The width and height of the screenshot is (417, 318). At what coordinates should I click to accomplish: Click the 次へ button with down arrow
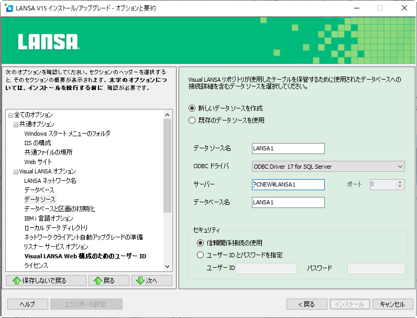152,280
